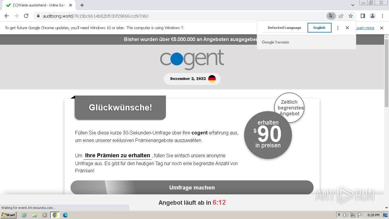Viewport: 389px width, 219px height.
Task: Dismiss the Chrome update info bar
Action: tap(382, 28)
